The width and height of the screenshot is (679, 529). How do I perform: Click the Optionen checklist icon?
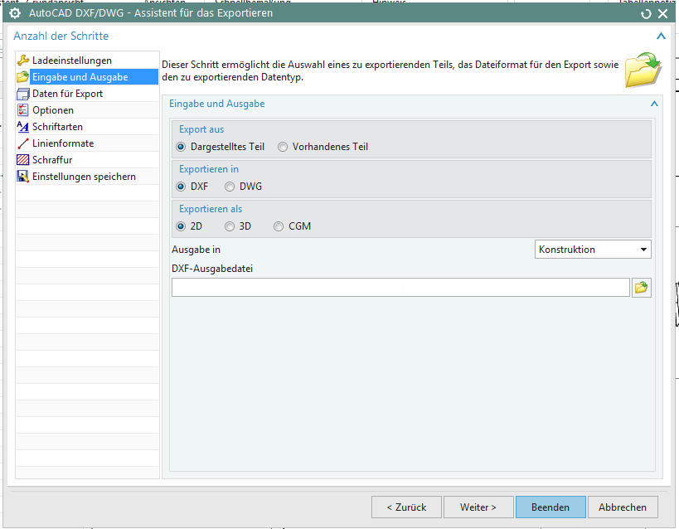click(x=22, y=110)
